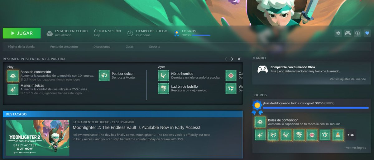Click the 100% progress bar in Logros panel
Viewport: 374px width, 160px height.
pos(316,108)
